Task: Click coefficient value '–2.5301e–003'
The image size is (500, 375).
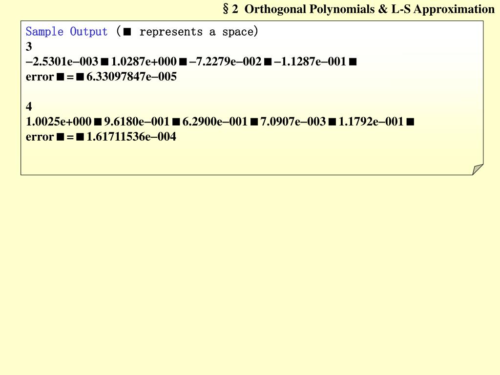Action: click(62, 61)
